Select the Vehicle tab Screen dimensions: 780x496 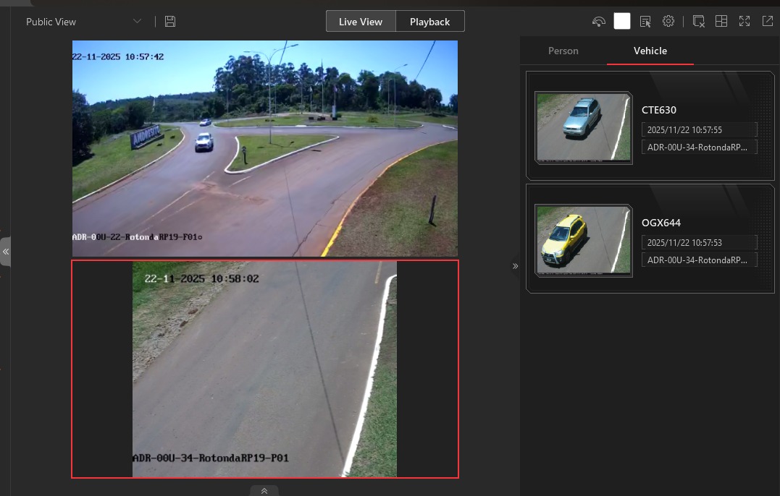pyautogui.click(x=650, y=51)
